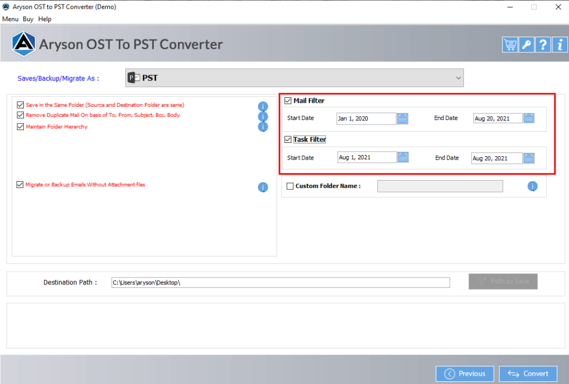Open calendar for Task Filter End Date

[529, 158]
